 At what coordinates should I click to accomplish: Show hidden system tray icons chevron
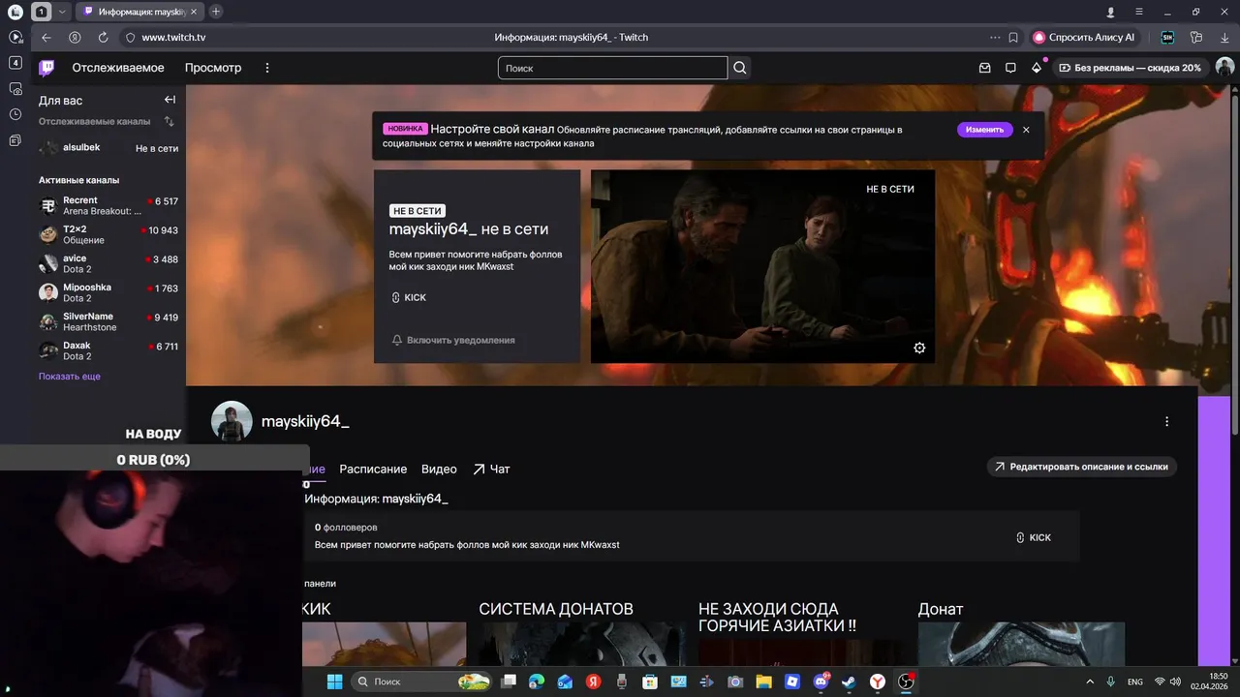pos(1090,682)
